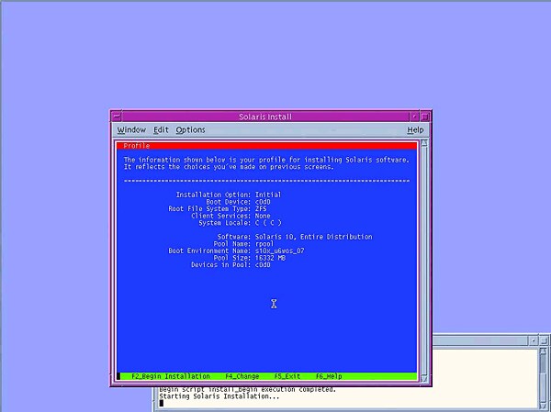Minimize the background console window
The width and height of the screenshot is (551, 412).
coord(534,340)
